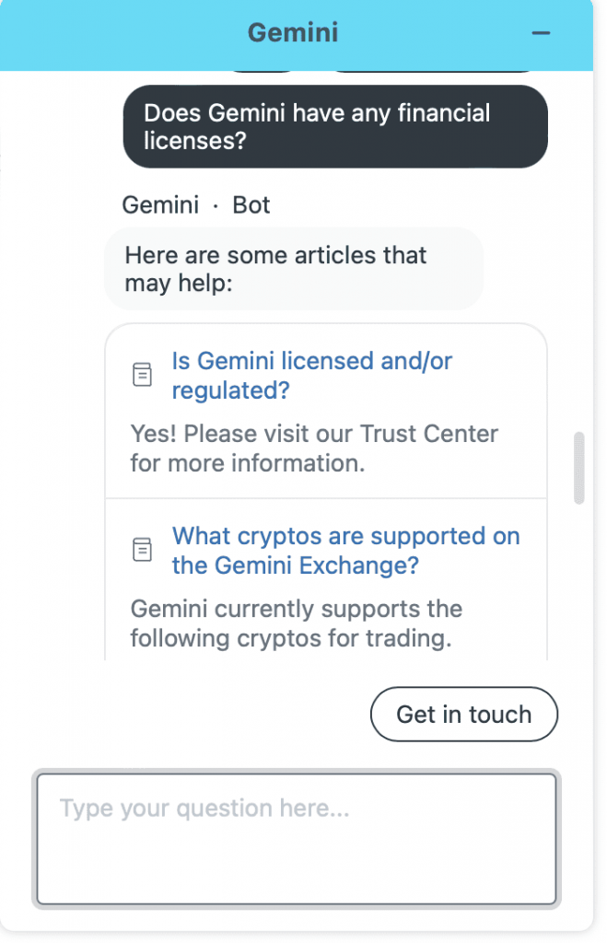Click the 'Gemini' sender name label
Screen dimensions: 607x943
point(160,205)
